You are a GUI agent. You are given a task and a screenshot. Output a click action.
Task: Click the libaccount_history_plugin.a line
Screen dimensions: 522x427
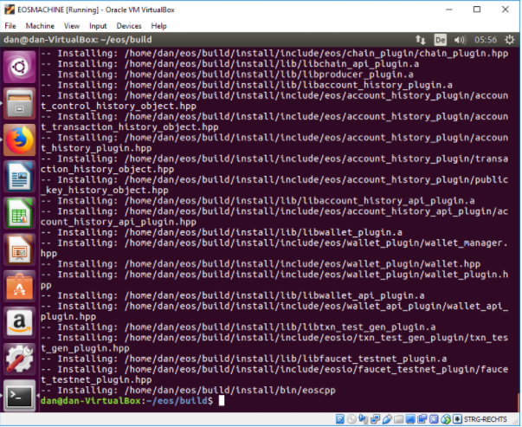tap(247, 85)
